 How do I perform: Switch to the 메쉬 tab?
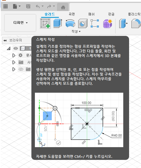[91, 14]
